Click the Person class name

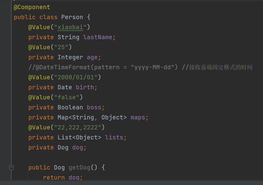pos(72,17)
